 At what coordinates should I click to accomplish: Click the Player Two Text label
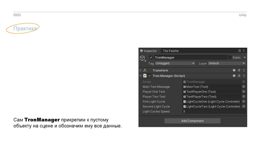[154, 97]
